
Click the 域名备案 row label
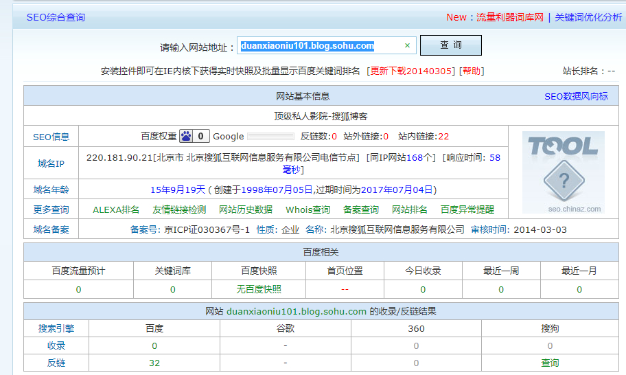(51, 229)
